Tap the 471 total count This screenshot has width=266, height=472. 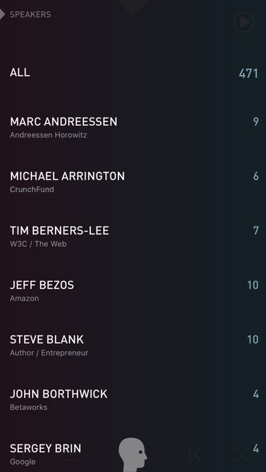[248, 73]
